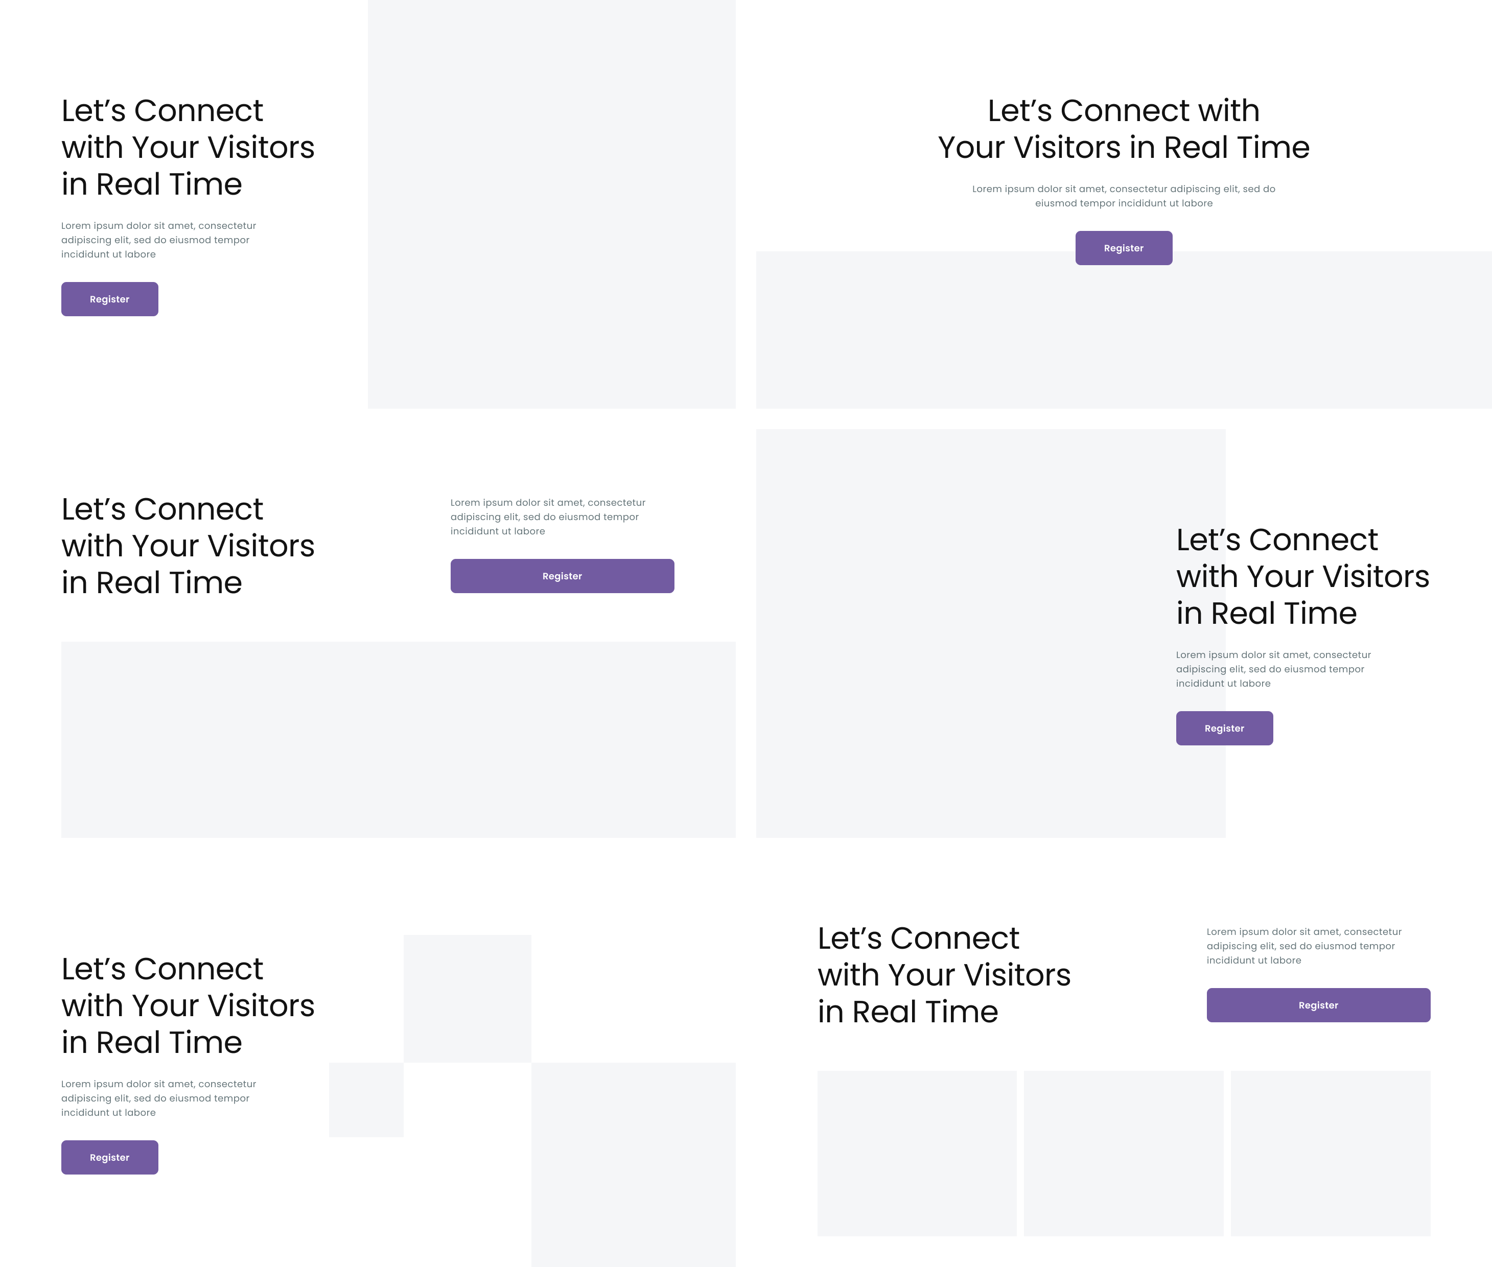Click the medium gray square atop the checkered pattern
Image resolution: width=1492 pixels, height=1267 pixels.
pos(467,998)
